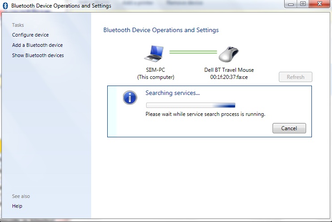Select the SIIM-PC laptop icon
The height and width of the screenshot is (222, 332).
(154, 53)
